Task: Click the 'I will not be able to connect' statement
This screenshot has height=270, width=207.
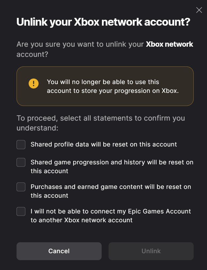Action: pyautogui.click(x=111, y=211)
